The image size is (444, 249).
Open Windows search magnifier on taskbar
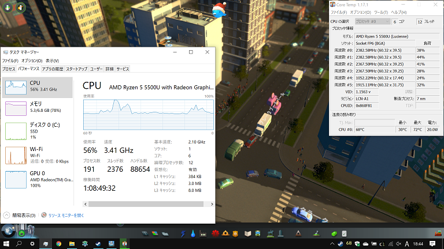pos(19,243)
